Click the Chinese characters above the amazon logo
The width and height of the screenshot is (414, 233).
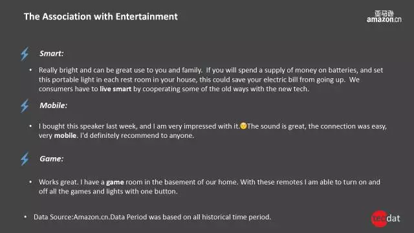coord(384,13)
